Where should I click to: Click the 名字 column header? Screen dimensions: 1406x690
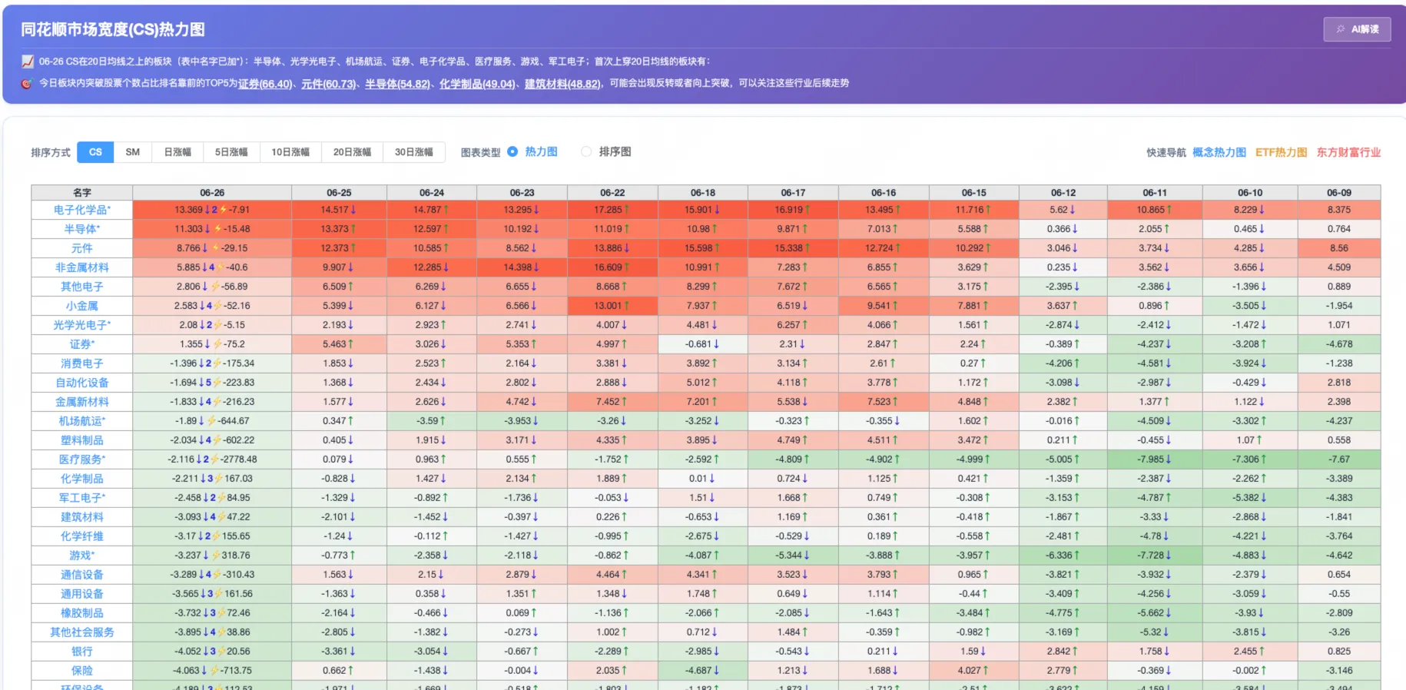click(82, 193)
